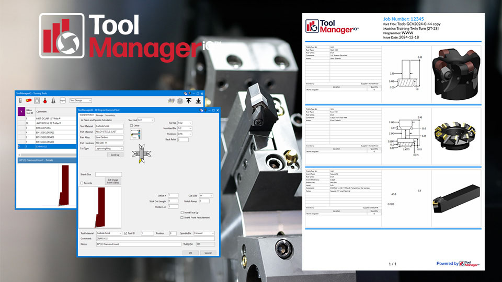Click the ToolManagerIQ logo on the report page

(332, 26)
